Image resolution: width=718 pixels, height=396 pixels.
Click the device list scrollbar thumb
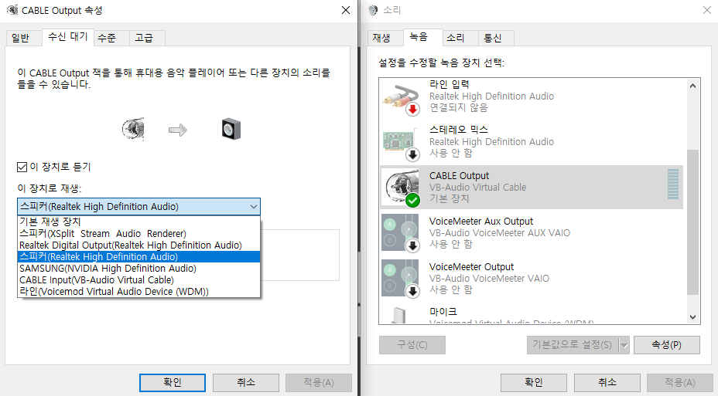pyautogui.click(x=692, y=222)
